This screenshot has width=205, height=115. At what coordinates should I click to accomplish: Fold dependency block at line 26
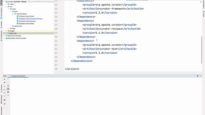coord(64,21)
